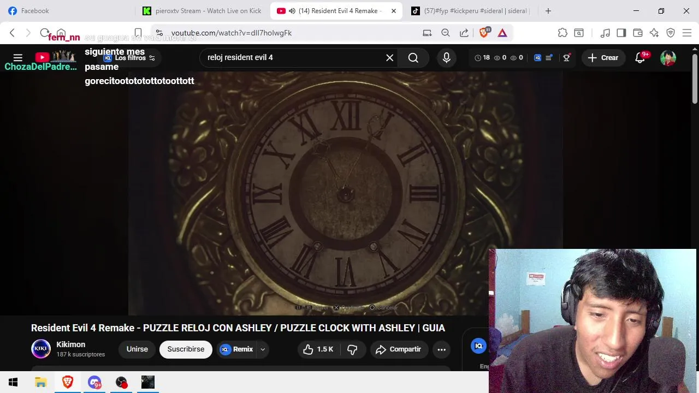Close the Resident Evil 4 Remake tab
Image resolution: width=699 pixels, height=393 pixels.
click(394, 11)
